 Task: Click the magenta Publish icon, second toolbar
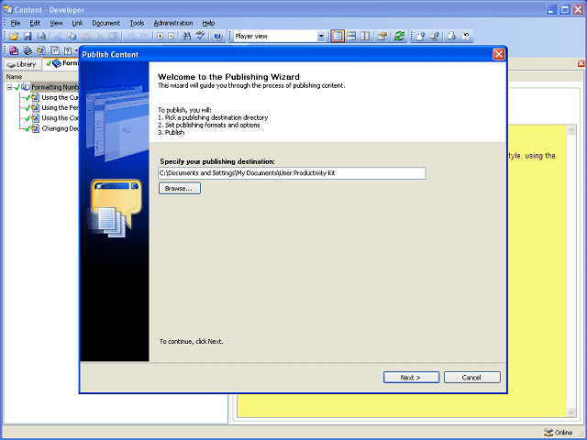pos(14,50)
